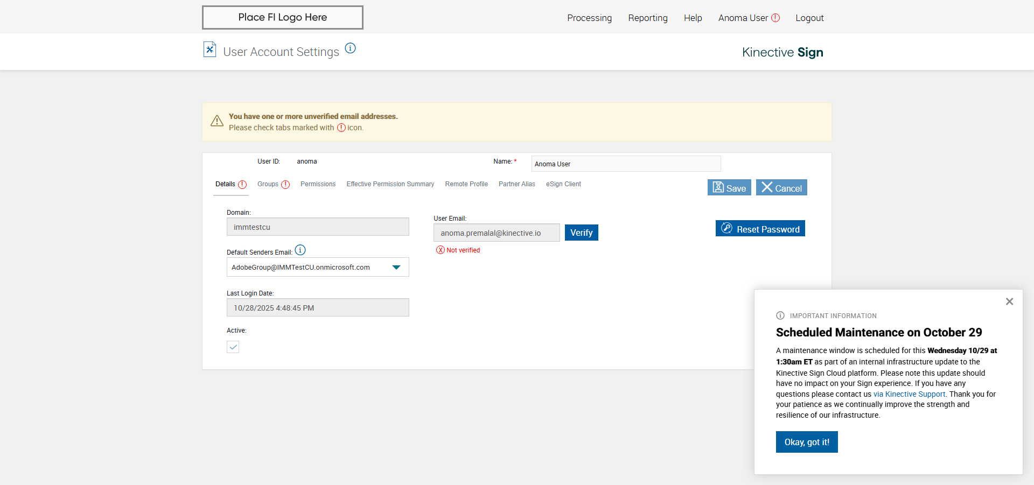
Task: Click the User Email input field
Action: [x=497, y=233]
